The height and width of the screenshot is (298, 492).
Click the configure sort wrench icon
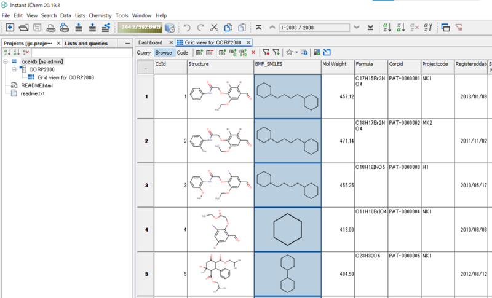pyautogui.click(x=428, y=28)
